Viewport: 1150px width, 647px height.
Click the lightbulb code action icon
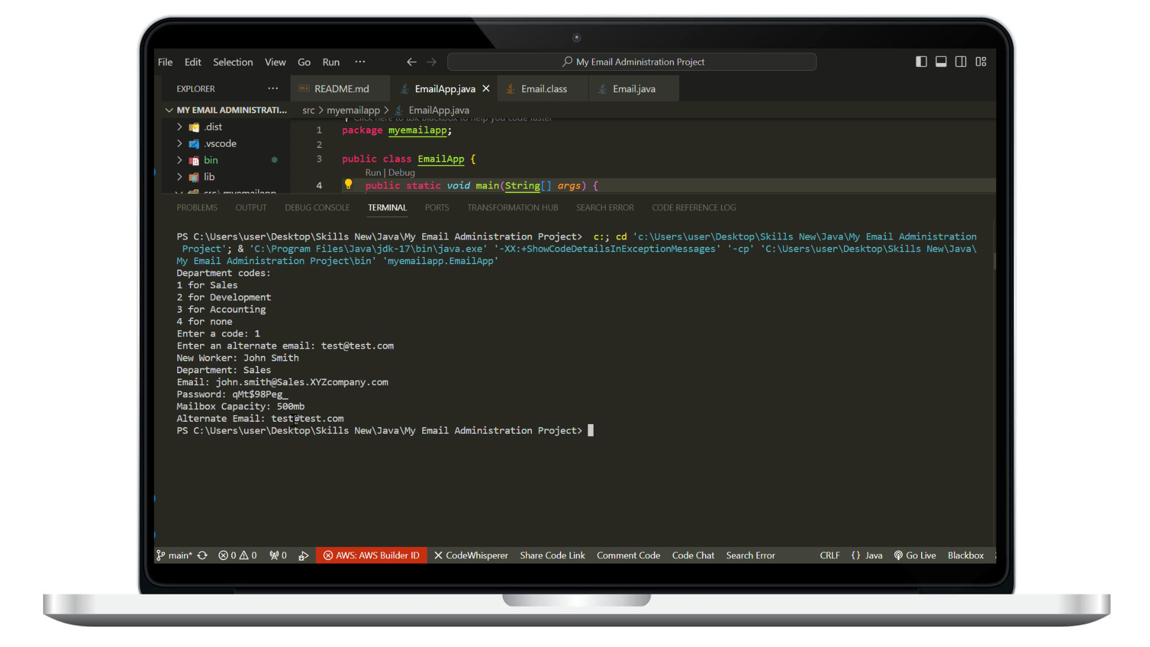click(x=348, y=185)
